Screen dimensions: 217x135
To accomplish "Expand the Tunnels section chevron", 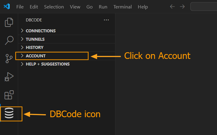I will point(22,39).
